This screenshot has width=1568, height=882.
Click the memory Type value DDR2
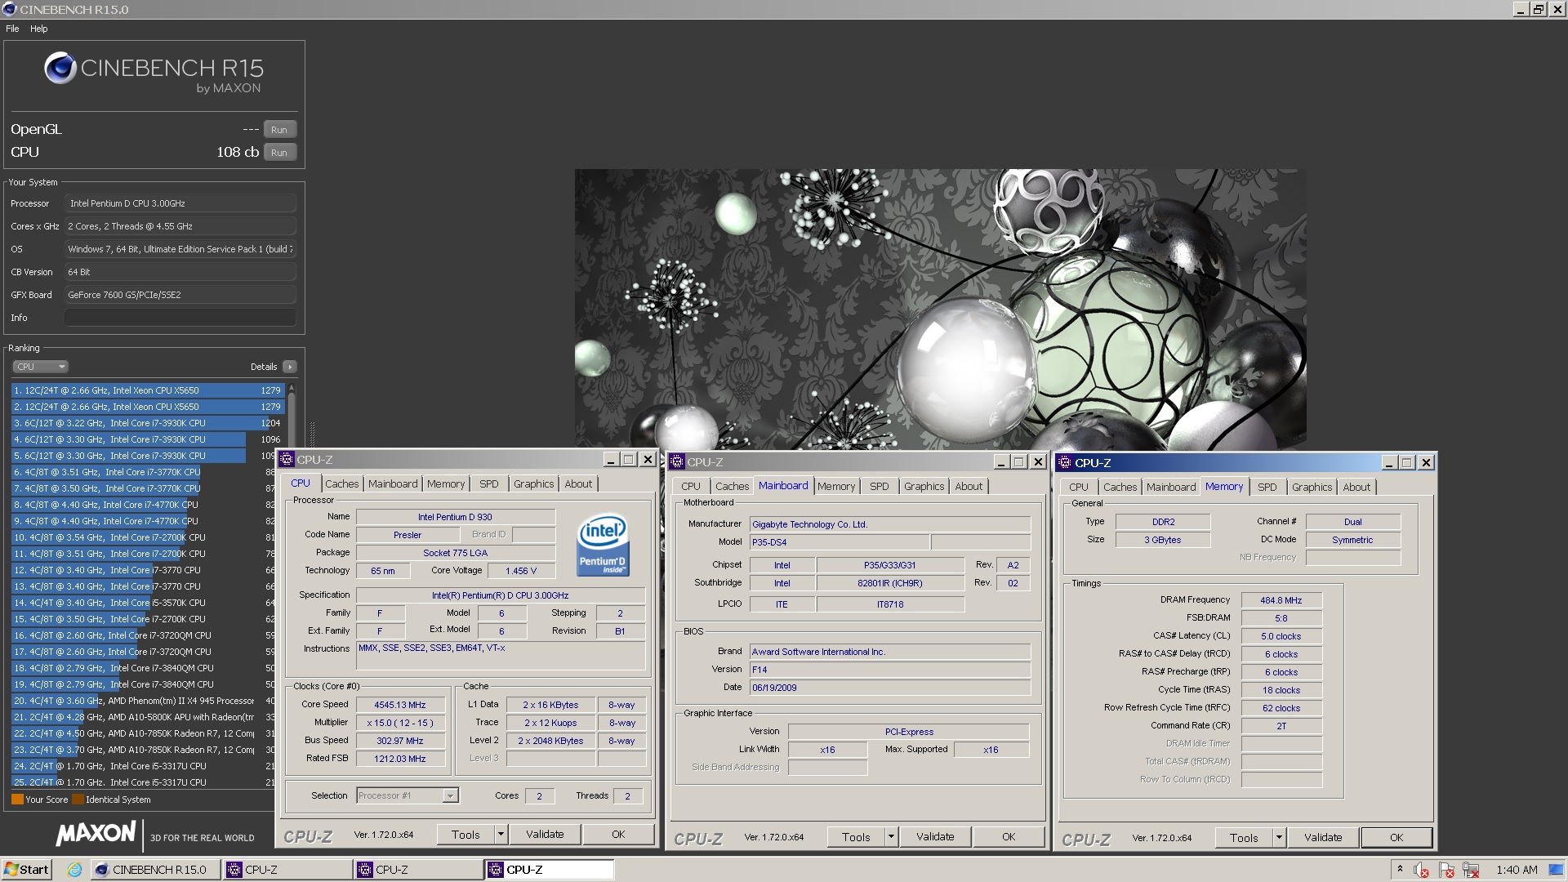point(1163,522)
